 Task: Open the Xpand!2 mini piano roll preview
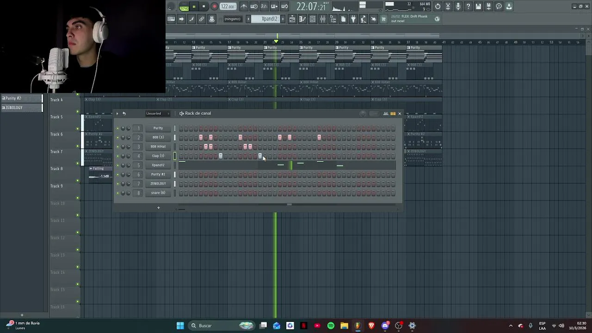(287, 165)
